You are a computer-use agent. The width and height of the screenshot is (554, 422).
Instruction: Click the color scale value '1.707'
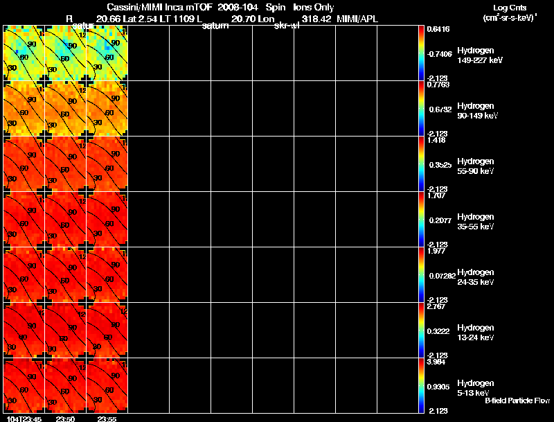point(437,196)
